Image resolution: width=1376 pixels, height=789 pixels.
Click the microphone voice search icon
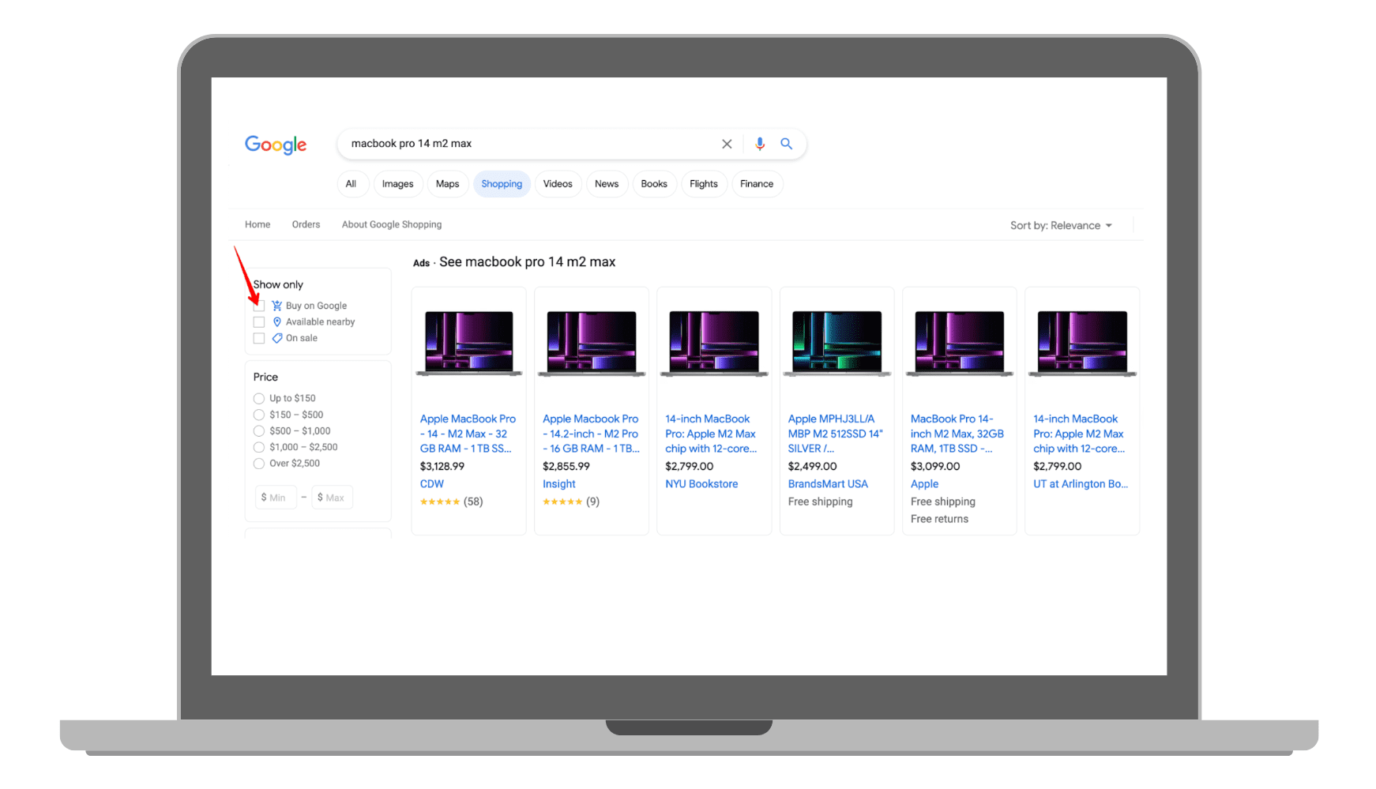[759, 144]
